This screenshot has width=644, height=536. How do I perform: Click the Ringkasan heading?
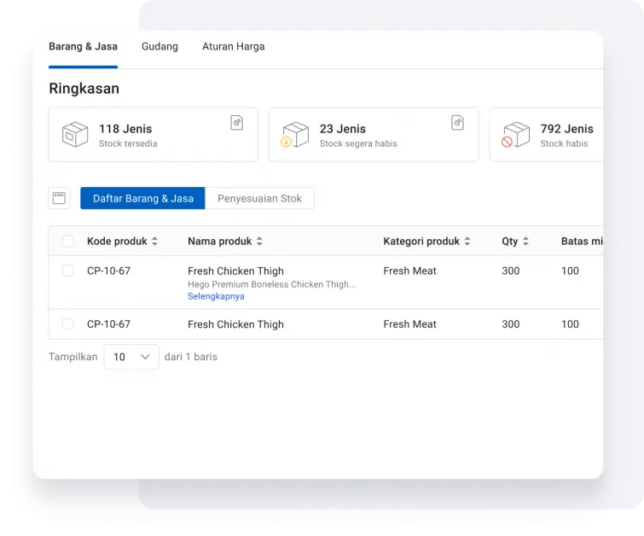tap(84, 89)
